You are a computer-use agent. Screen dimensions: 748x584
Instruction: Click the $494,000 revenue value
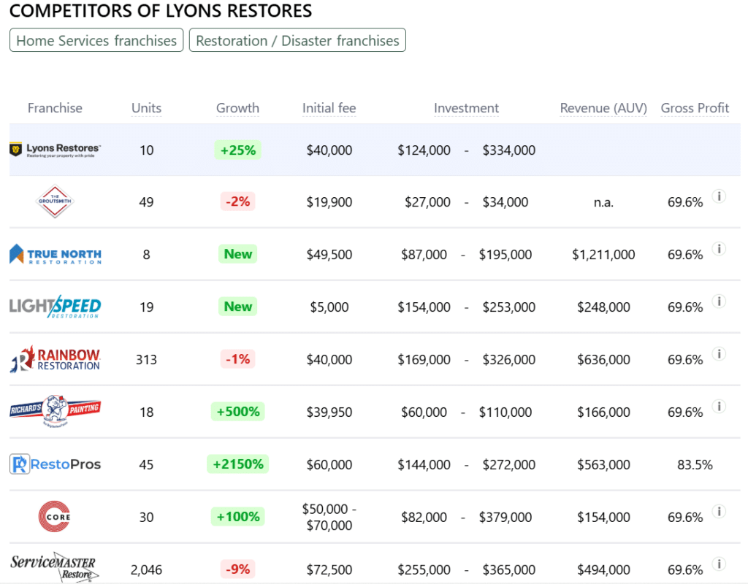(603, 569)
